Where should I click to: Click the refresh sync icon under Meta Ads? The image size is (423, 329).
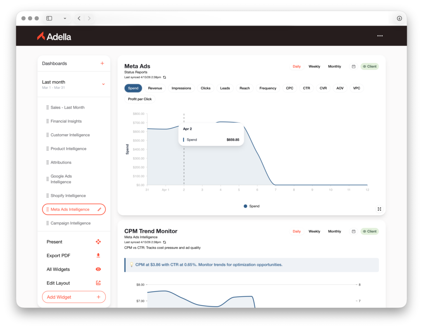[164, 77]
